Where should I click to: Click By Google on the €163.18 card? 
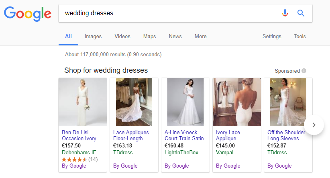pos(125,166)
